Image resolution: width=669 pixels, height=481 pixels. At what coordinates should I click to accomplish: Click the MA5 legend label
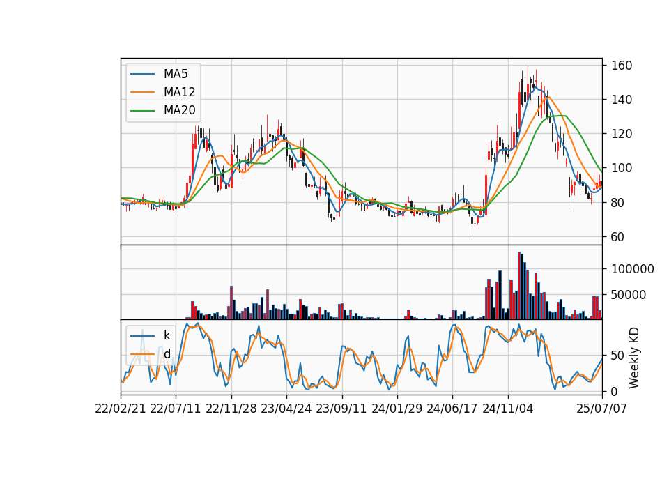point(176,74)
